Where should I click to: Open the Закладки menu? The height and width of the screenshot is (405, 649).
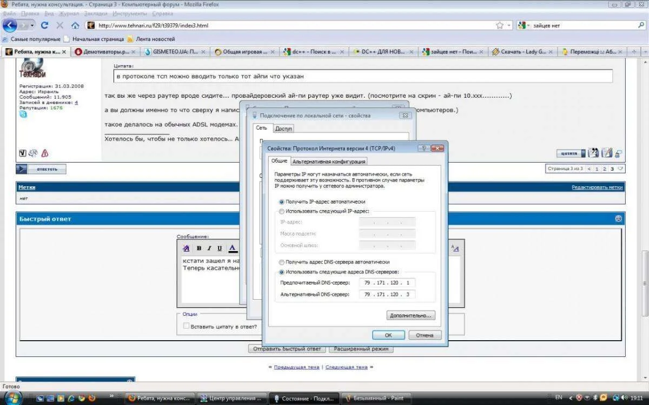coord(95,13)
